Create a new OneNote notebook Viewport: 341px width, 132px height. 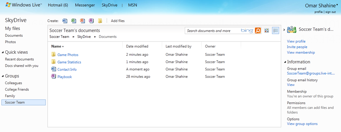(x=91, y=21)
